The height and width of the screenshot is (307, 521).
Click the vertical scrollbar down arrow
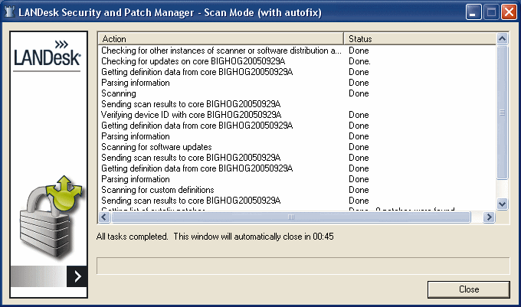click(502, 204)
